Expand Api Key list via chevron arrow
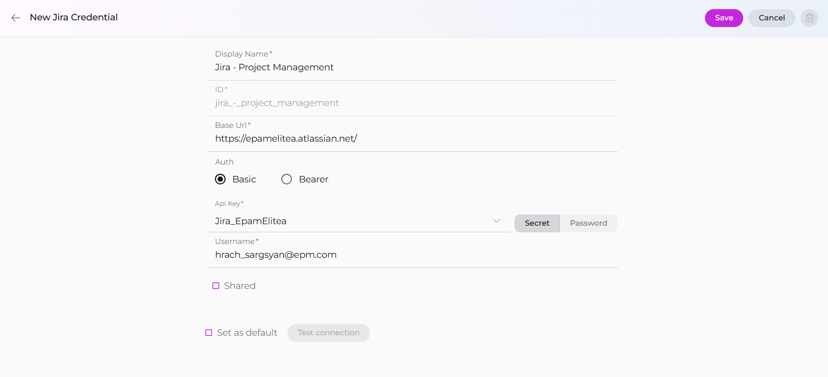Image resolution: width=828 pixels, height=377 pixels. 496,221
